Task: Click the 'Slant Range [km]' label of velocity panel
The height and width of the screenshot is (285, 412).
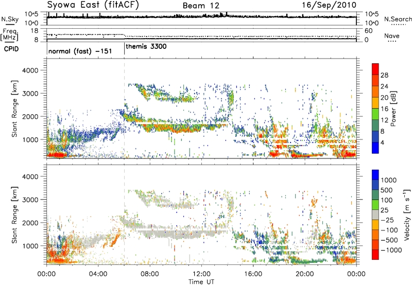Action: (x=14, y=215)
